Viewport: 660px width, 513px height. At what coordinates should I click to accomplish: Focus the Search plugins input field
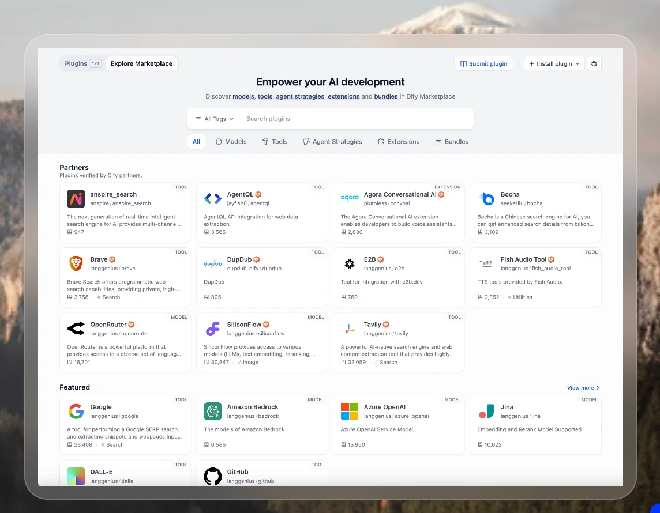(x=357, y=119)
